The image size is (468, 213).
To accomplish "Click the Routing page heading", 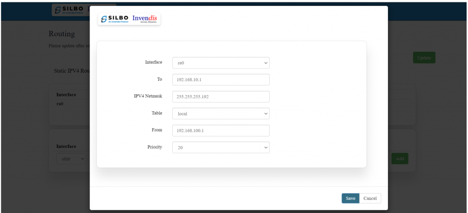I will 62,34.
